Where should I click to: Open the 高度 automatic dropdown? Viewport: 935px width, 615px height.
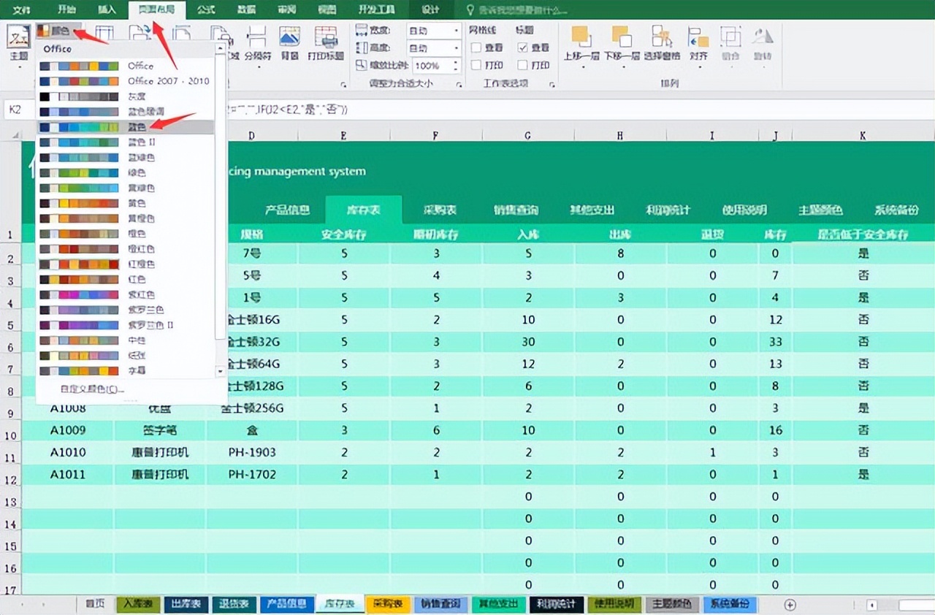click(457, 47)
